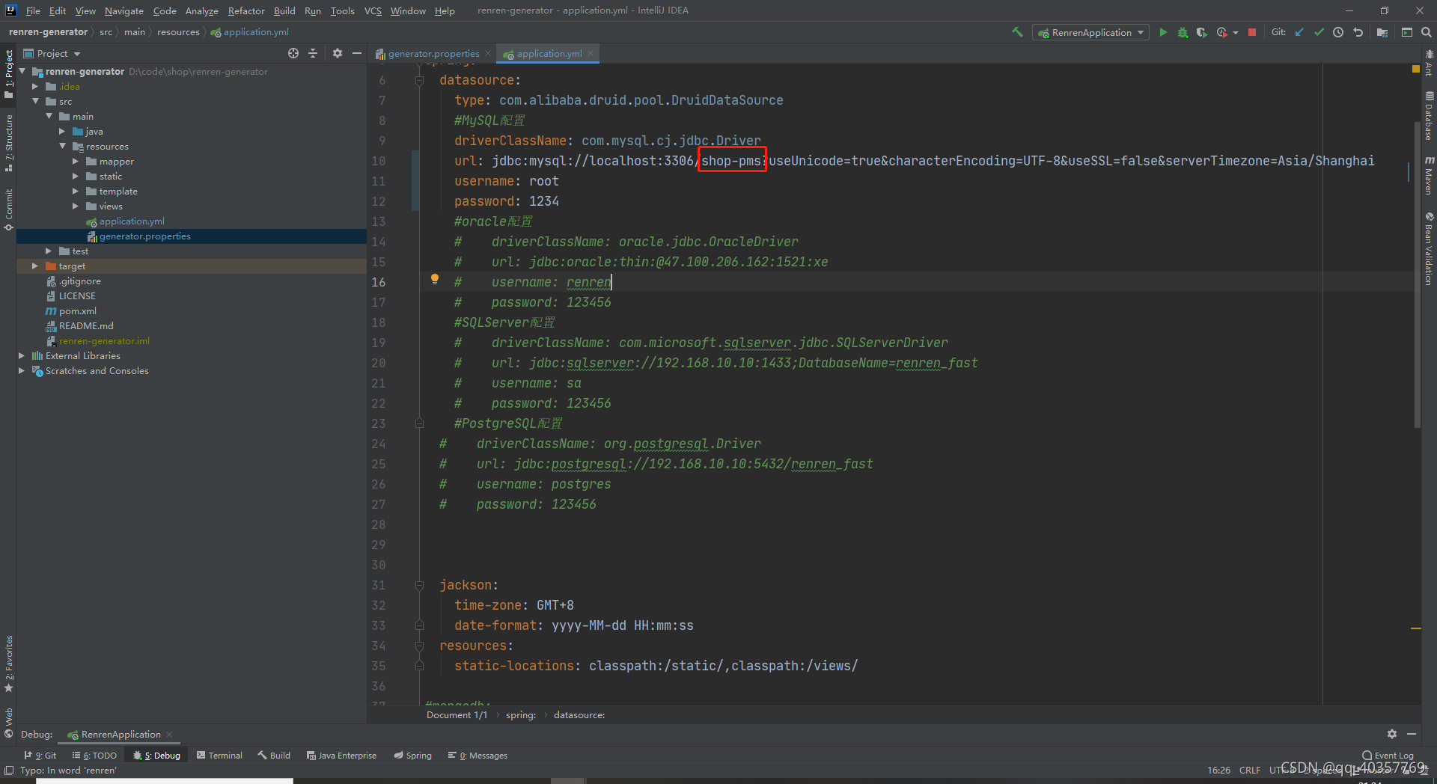Hide the Debug panel minus icon
1437x784 pixels.
(1412, 734)
